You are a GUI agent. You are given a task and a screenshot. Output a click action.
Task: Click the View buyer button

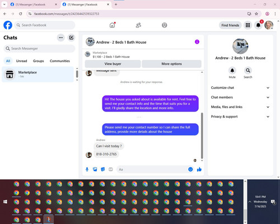click(x=113, y=64)
